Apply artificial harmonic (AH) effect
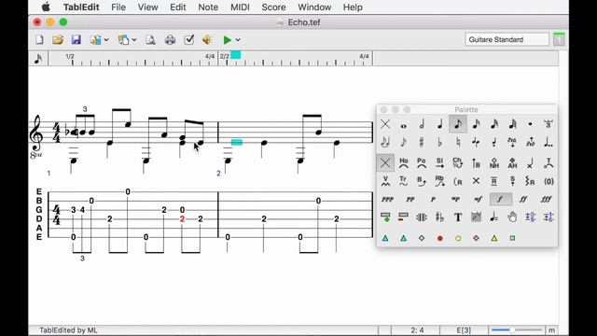 [x=512, y=163]
